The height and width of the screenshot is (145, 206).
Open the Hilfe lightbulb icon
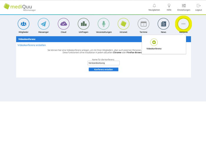pos(169,6)
